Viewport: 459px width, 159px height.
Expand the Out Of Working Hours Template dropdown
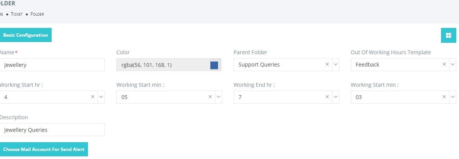point(452,65)
